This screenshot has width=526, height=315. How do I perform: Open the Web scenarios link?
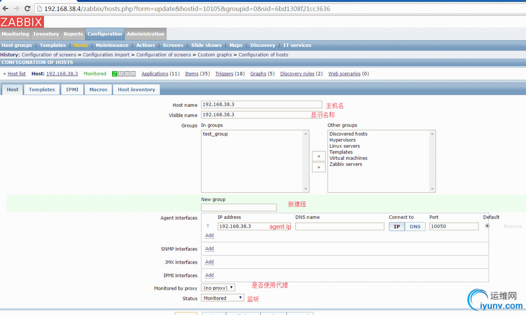[x=344, y=74]
